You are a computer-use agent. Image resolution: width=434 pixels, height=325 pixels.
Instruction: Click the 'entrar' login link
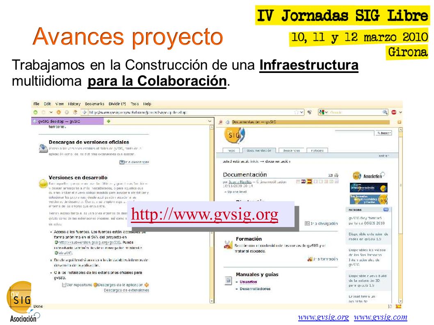tap(384, 156)
